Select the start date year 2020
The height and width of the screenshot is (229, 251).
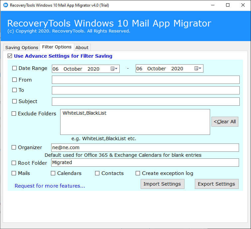click(93, 69)
